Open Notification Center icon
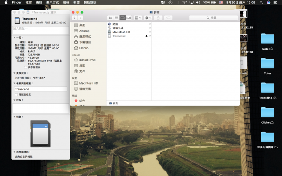Image resolution: width=282 pixels, height=176 pixels. pyautogui.click(x=275, y=2)
